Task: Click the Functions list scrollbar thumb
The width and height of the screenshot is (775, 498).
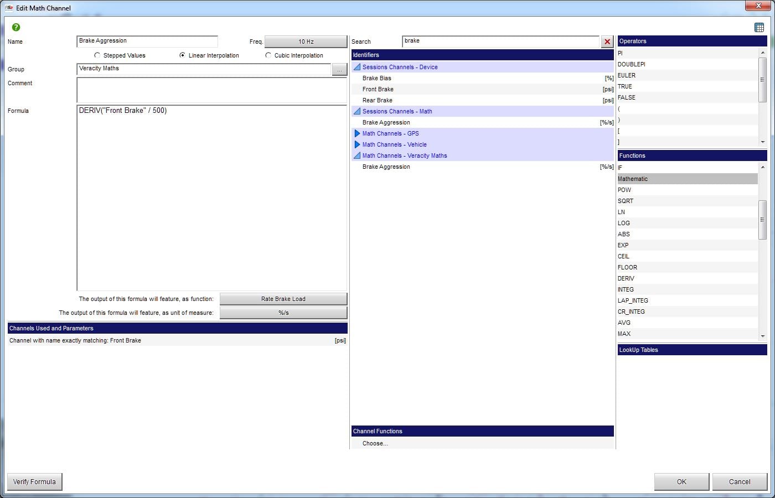Action: pyautogui.click(x=762, y=220)
